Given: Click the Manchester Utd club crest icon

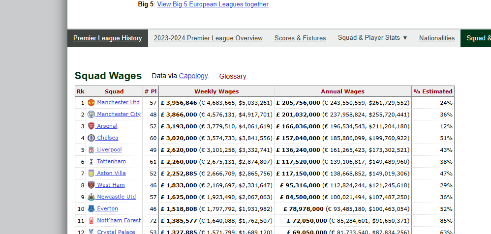Looking at the screenshot, I should point(91,103).
